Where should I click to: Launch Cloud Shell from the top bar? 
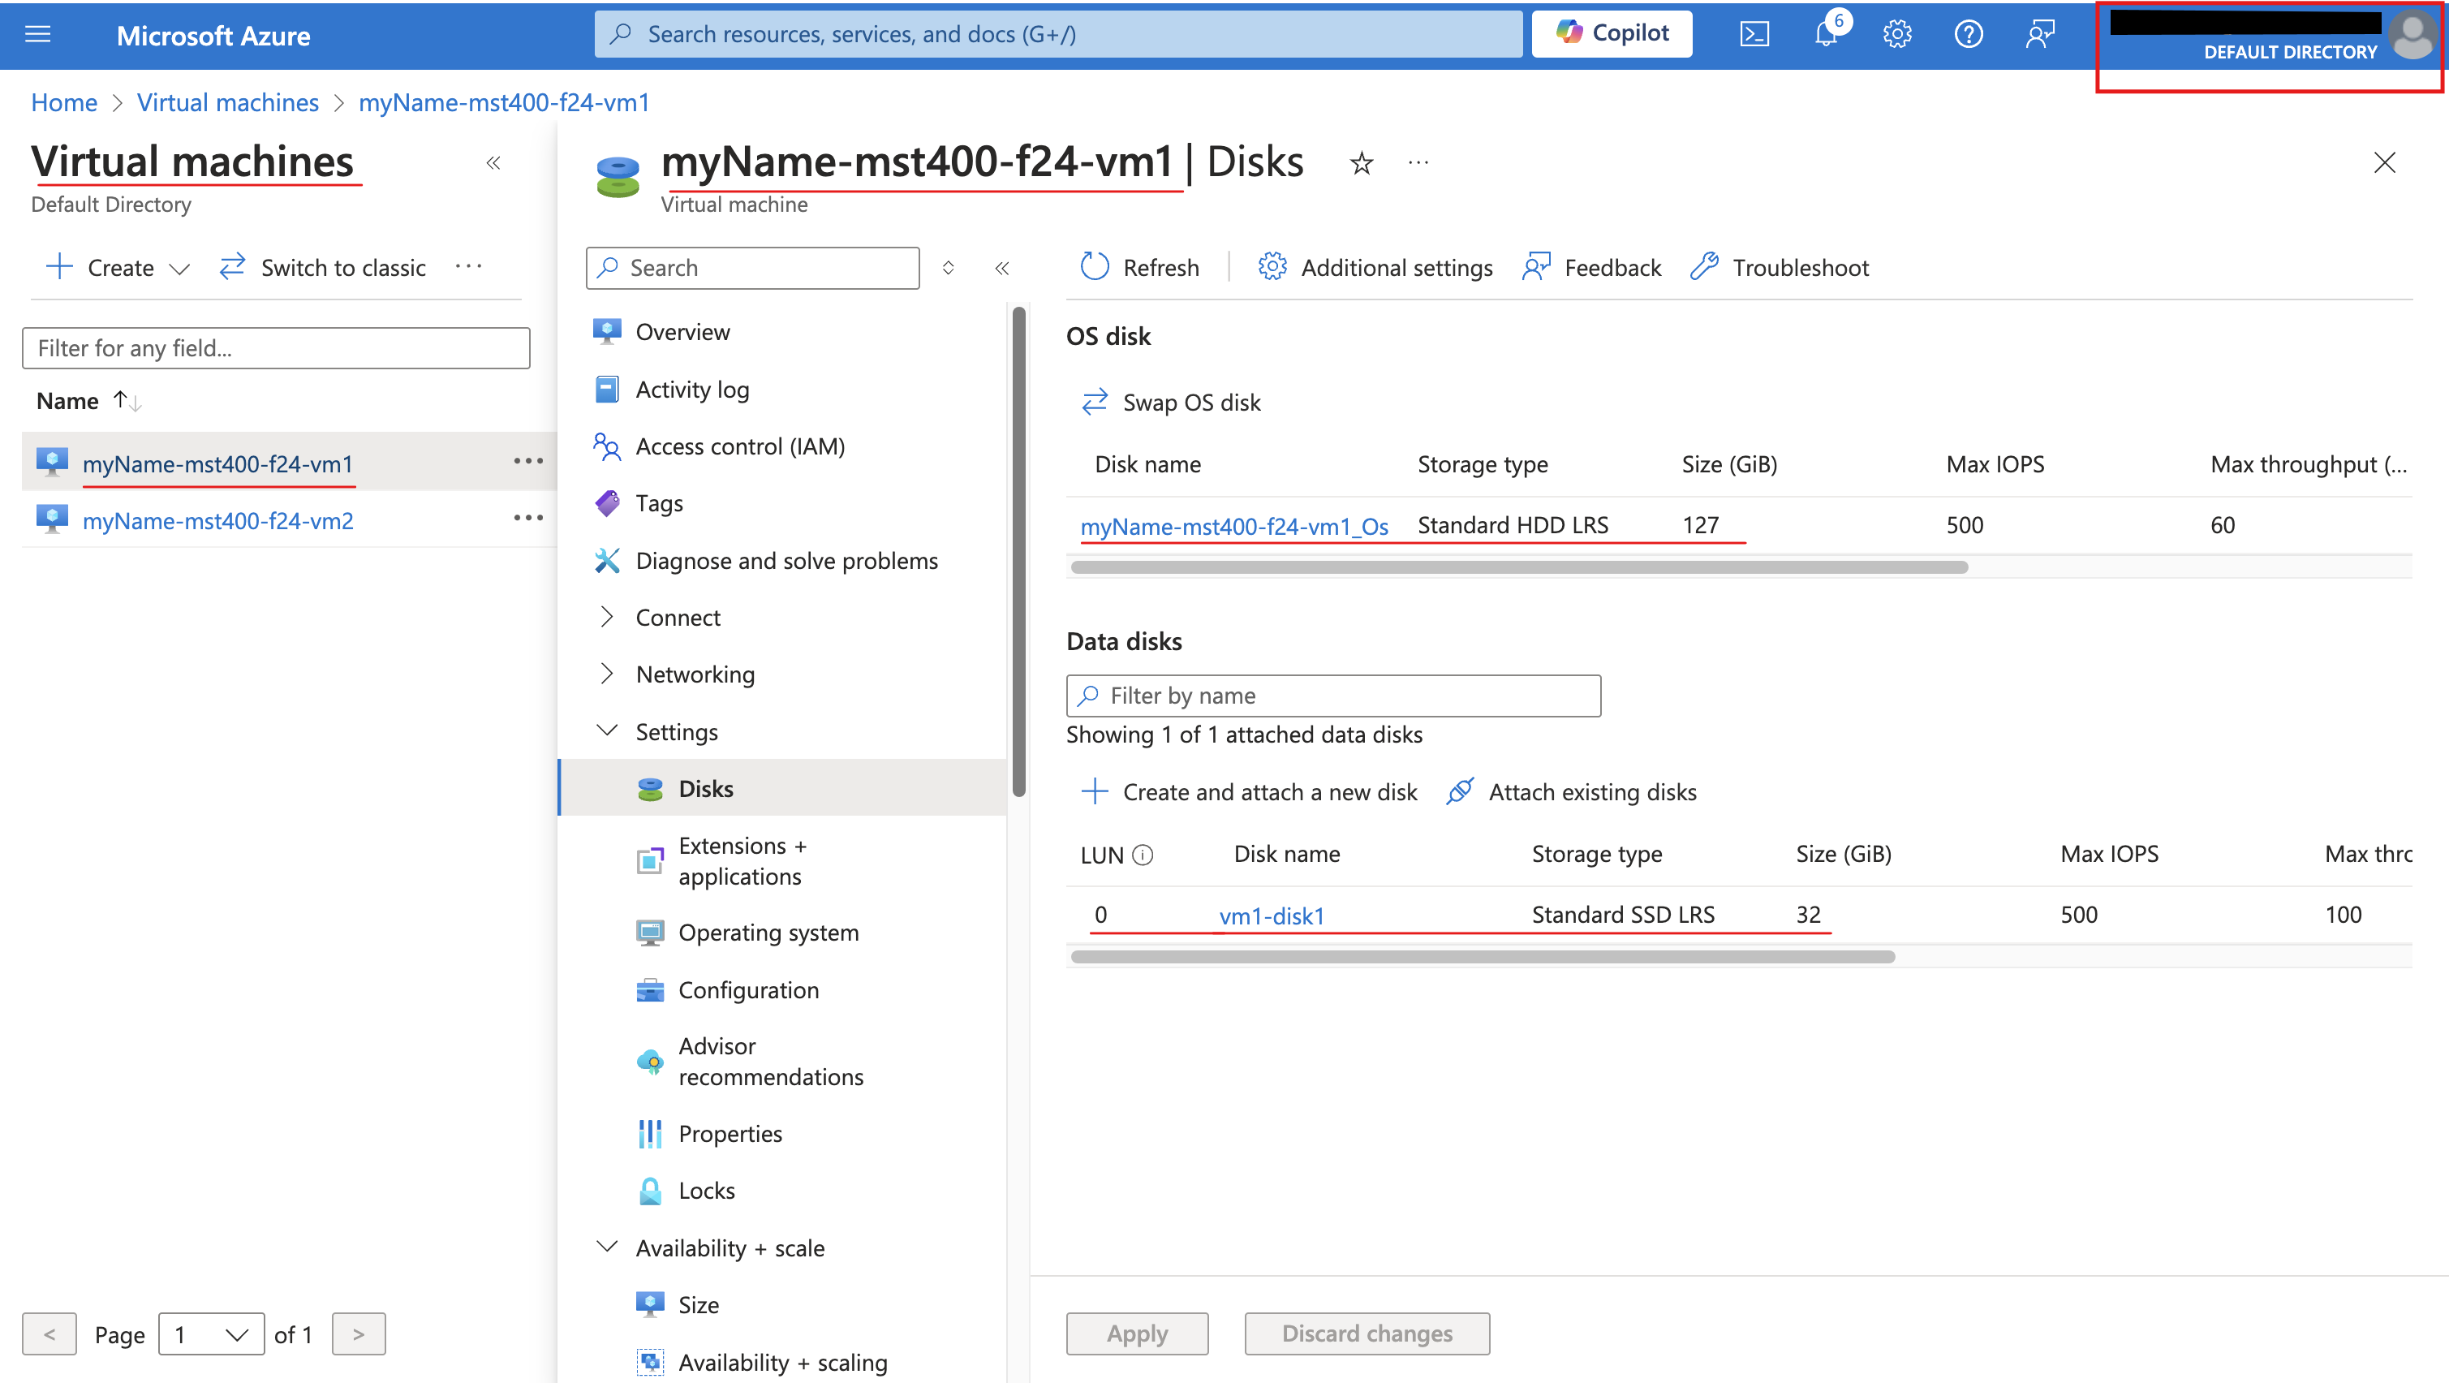pyautogui.click(x=1754, y=35)
